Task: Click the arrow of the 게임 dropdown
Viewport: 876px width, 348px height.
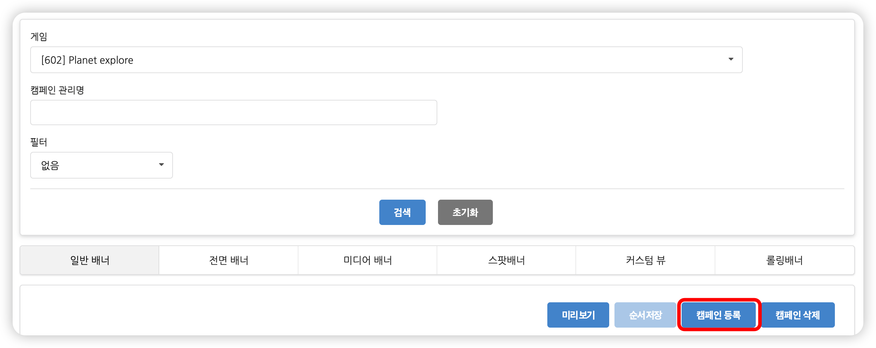Action: point(731,59)
